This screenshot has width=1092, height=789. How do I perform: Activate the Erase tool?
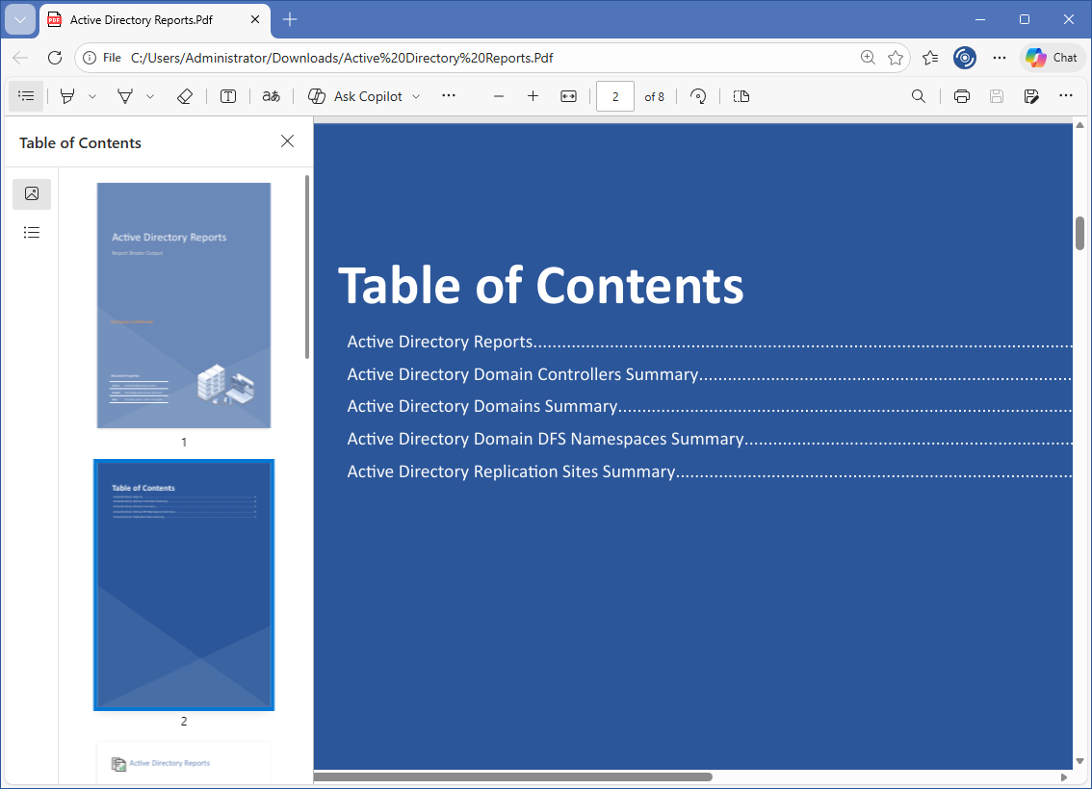(186, 96)
